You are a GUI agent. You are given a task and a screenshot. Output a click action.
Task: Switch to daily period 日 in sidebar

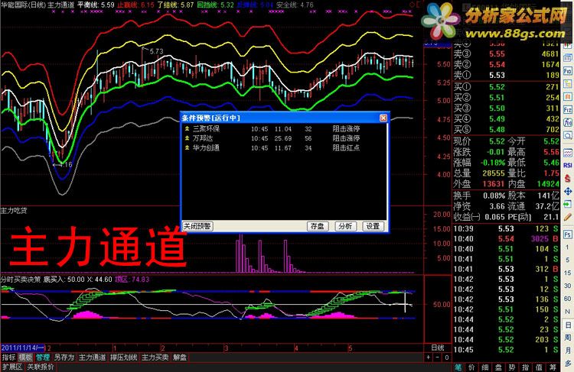(x=568, y=325)
